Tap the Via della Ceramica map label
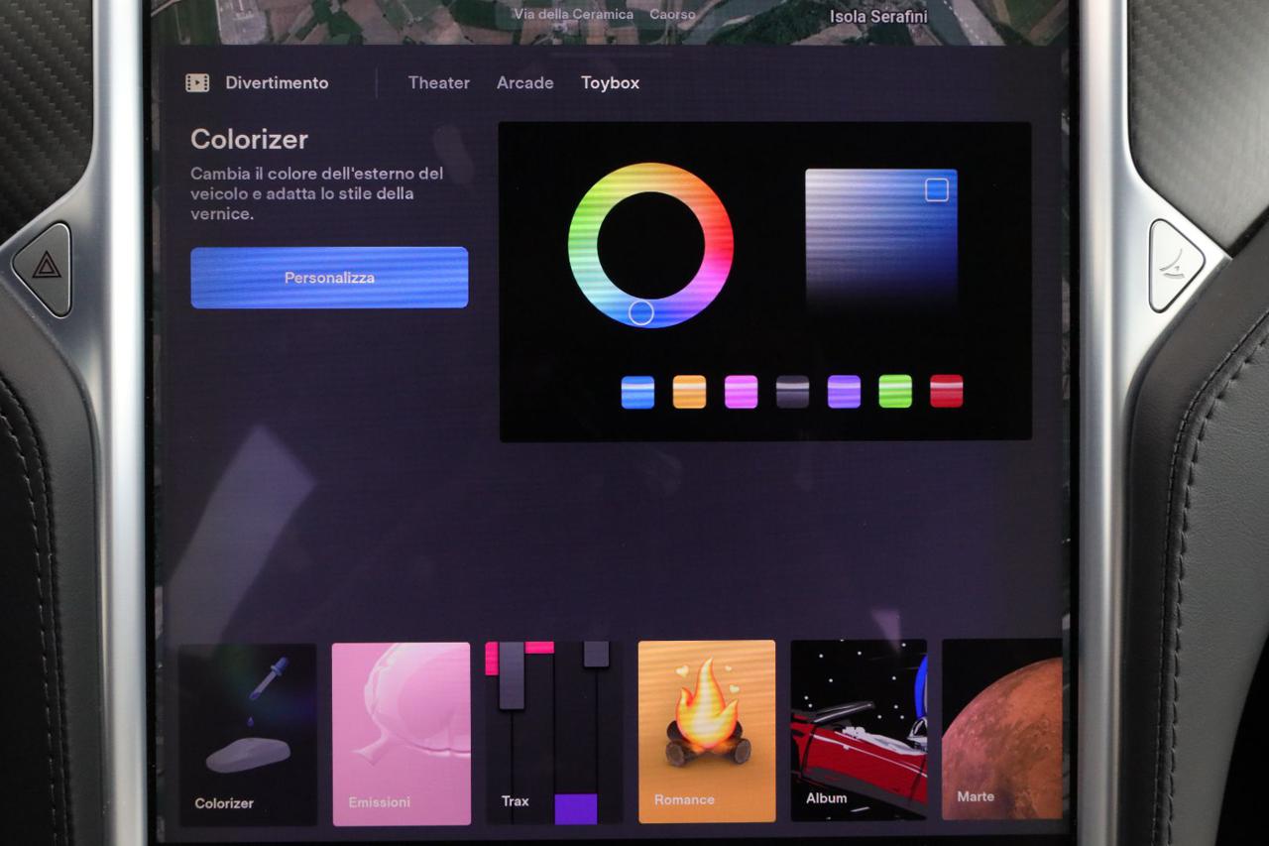Screen dimensions: 1269x846 coord(573,15)
